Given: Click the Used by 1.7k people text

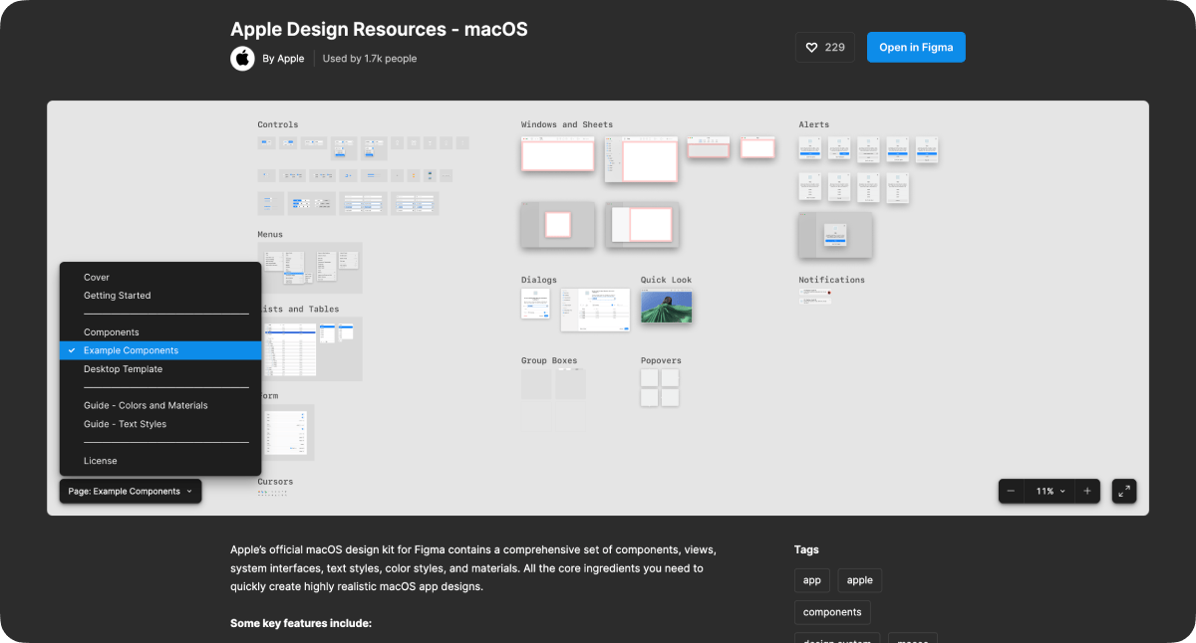Looking at the screenshot, I should [x=370, y=59].
